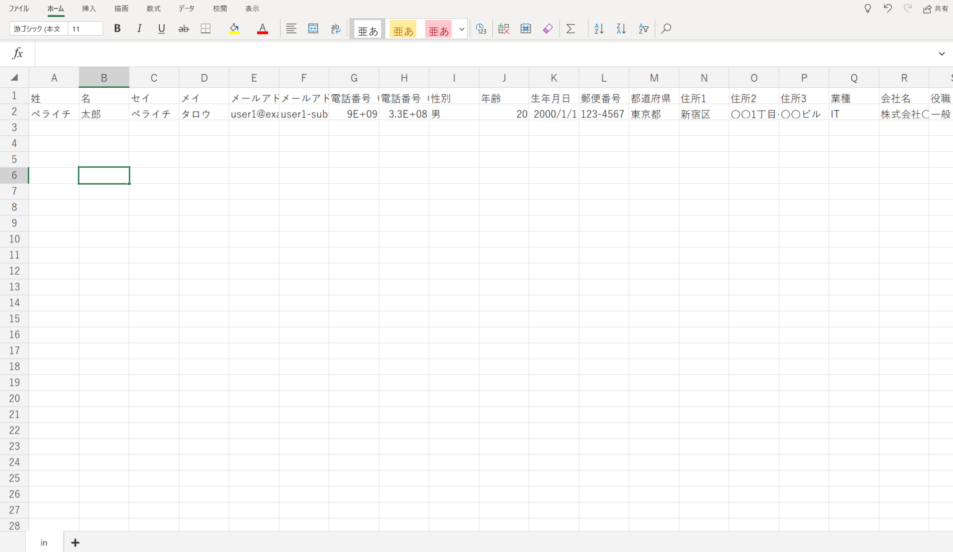Image resolution: width=953 pixels, height=552 pixels.
Task: Switch to the ホーム tab
Action: pos(56,8)
